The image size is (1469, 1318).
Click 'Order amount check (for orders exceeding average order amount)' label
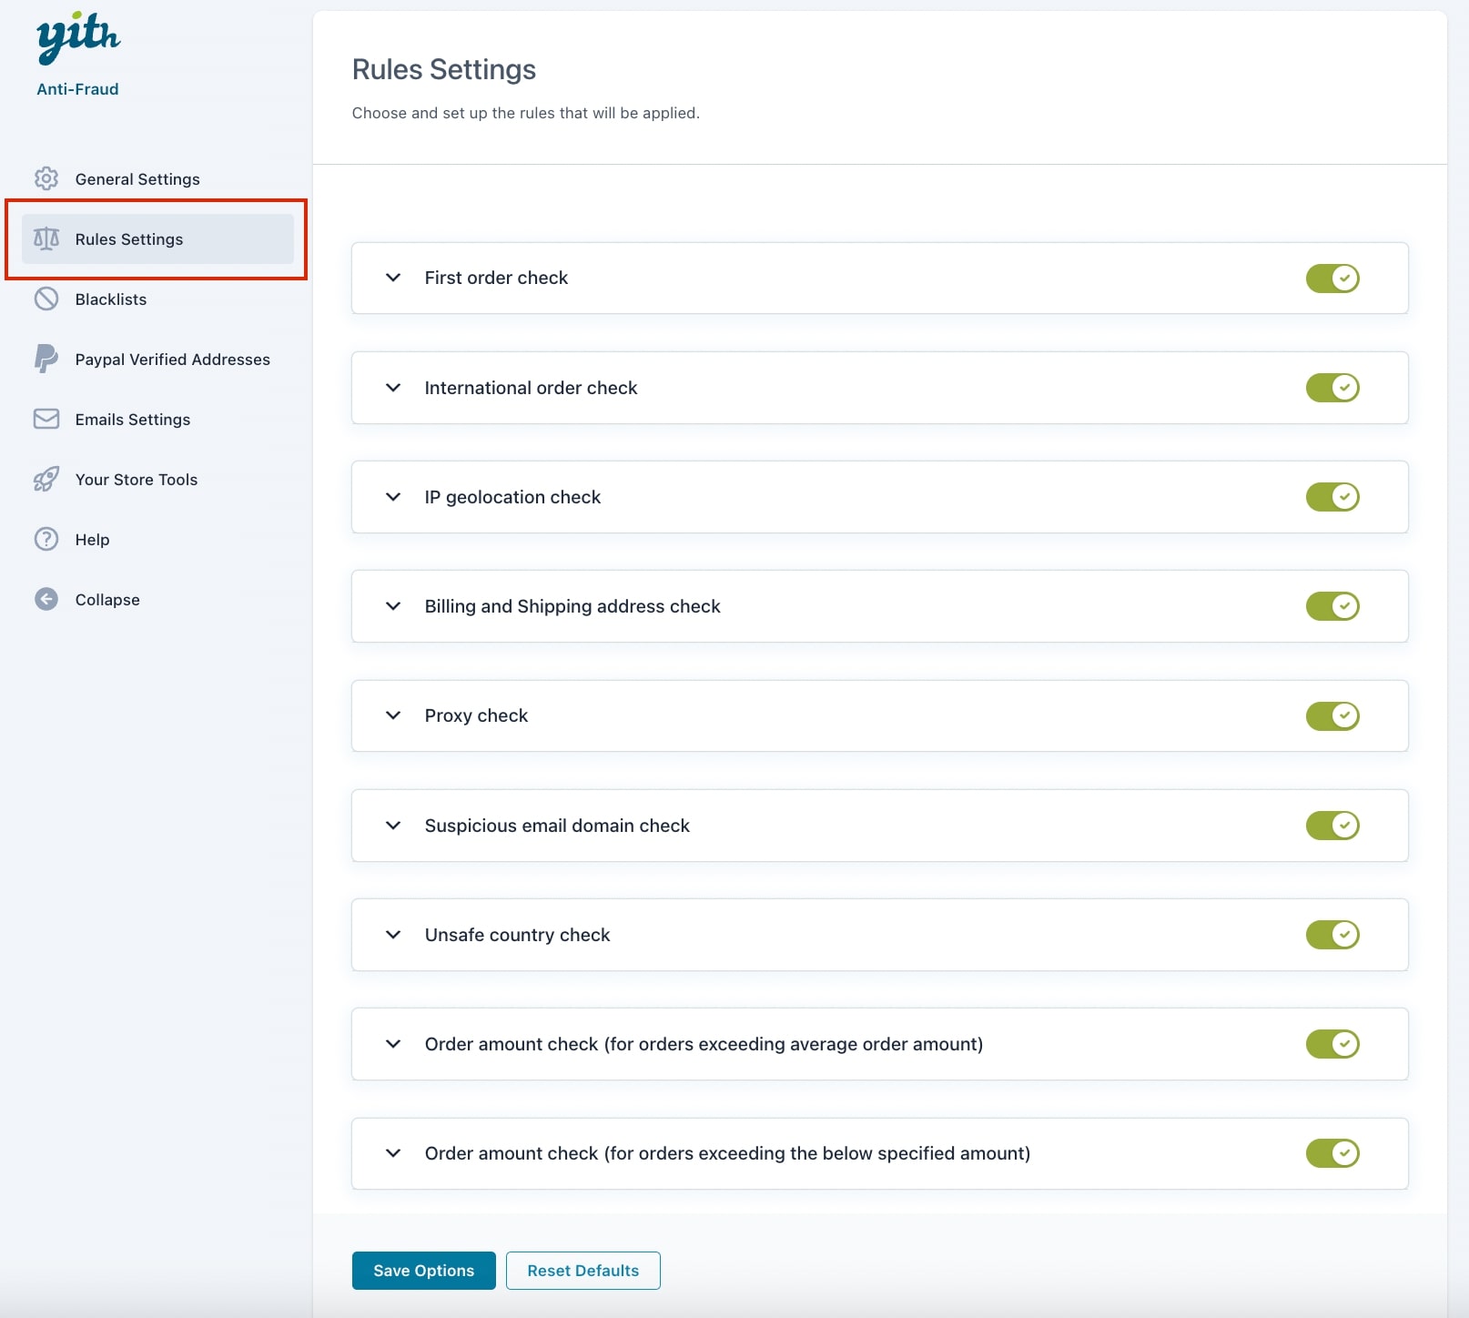point(704,1044)
